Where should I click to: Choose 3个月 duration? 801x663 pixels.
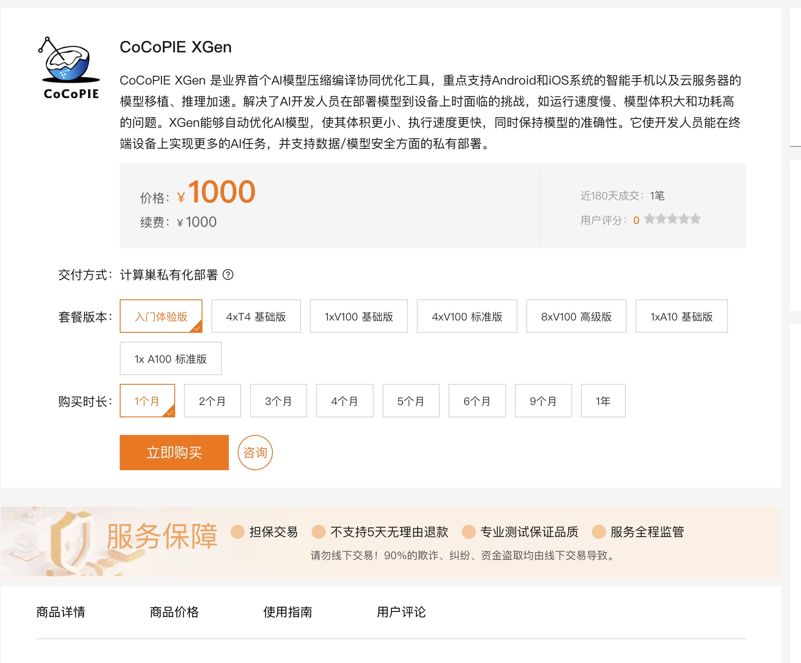pyautogui.click(x=279, y=401)
